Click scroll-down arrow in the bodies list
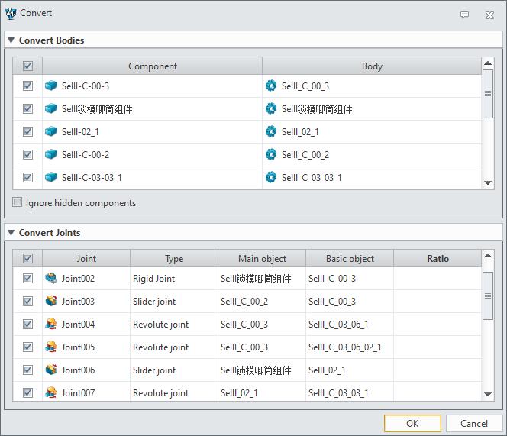Viewport: 507px width, 436px height. coord(488,183)
